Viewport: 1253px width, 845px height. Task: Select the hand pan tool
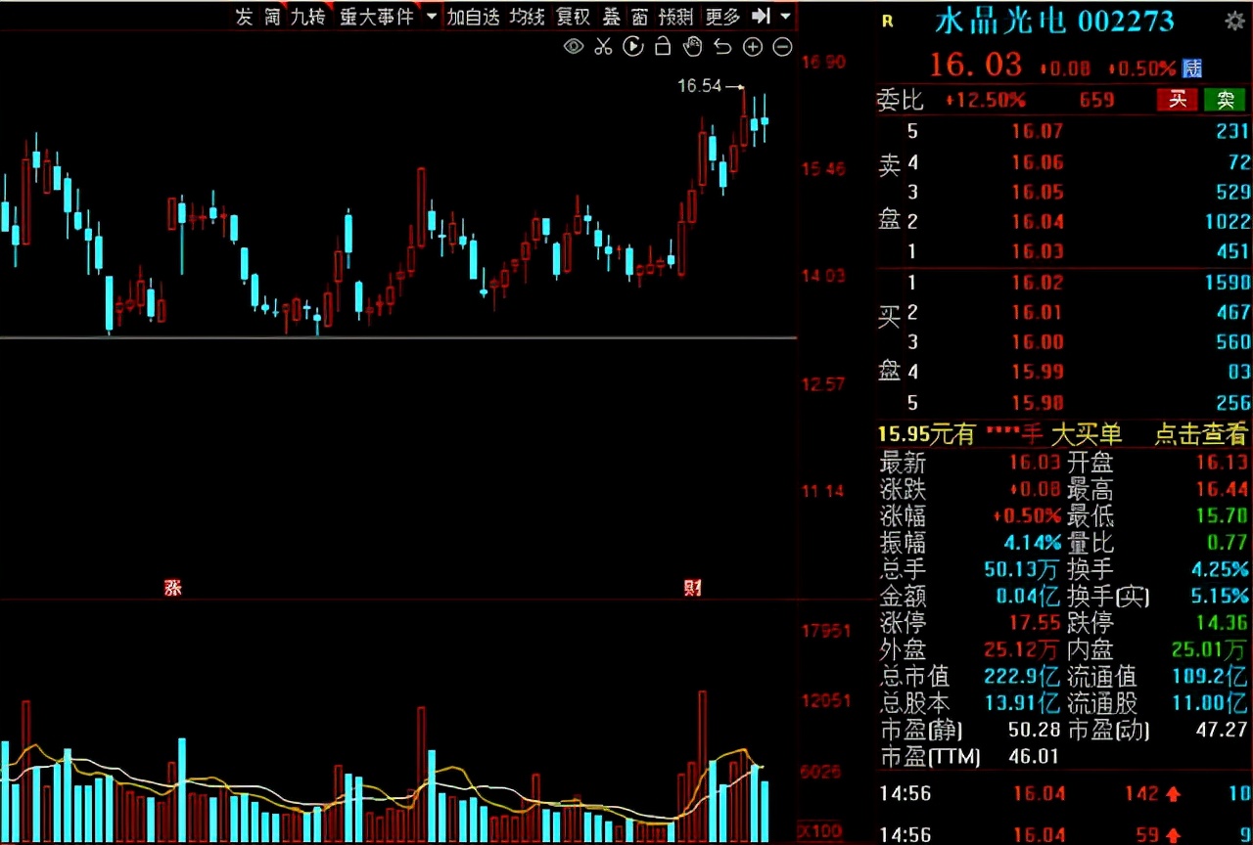pyautogui.click(x=692, y=46)
